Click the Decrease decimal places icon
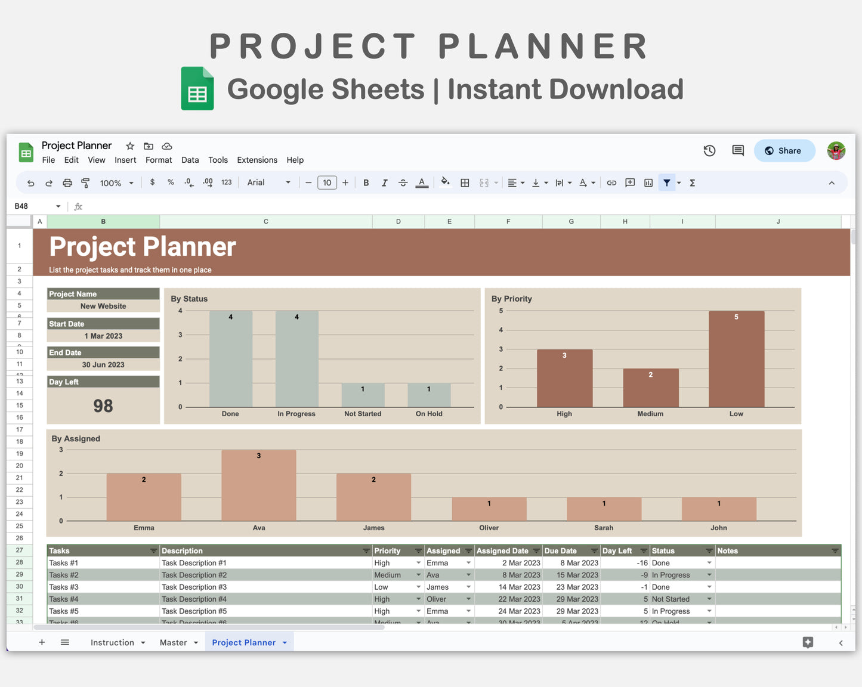 click(189, 182)
